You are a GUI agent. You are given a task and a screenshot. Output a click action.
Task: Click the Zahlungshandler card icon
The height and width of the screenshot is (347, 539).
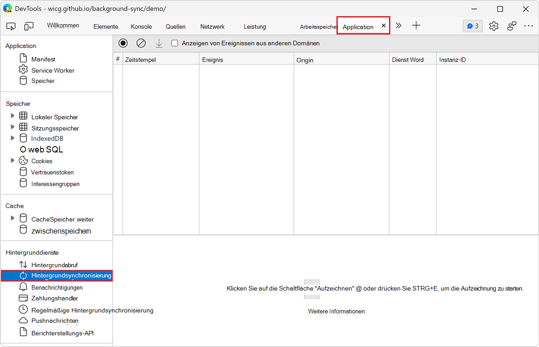click(x=23, y=298)
